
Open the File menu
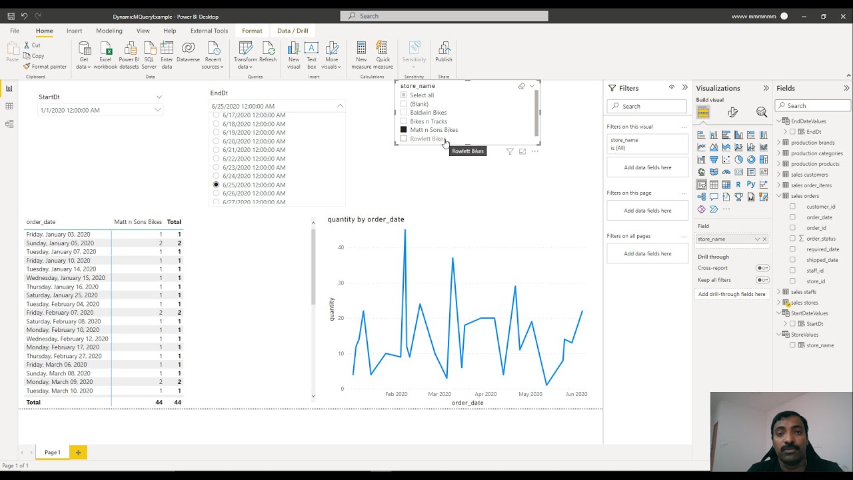[15, 31]
